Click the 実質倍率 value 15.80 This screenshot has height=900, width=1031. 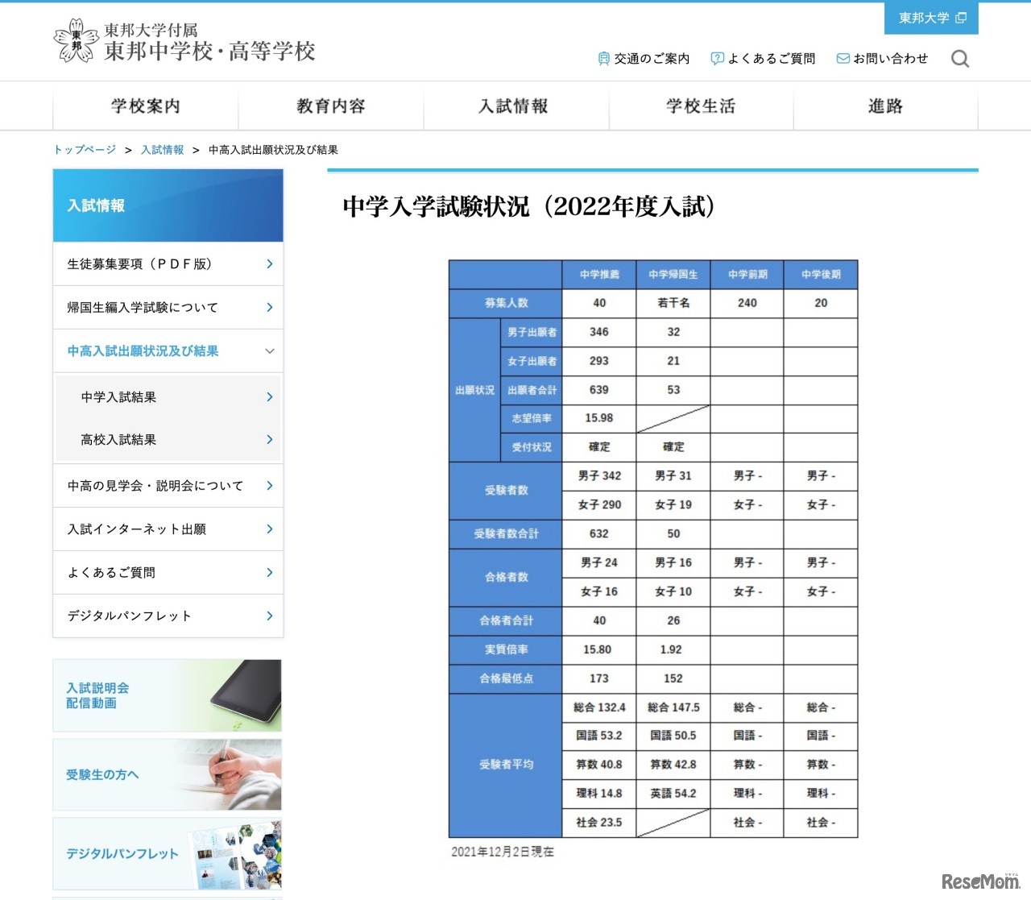(x=599, y=649)
